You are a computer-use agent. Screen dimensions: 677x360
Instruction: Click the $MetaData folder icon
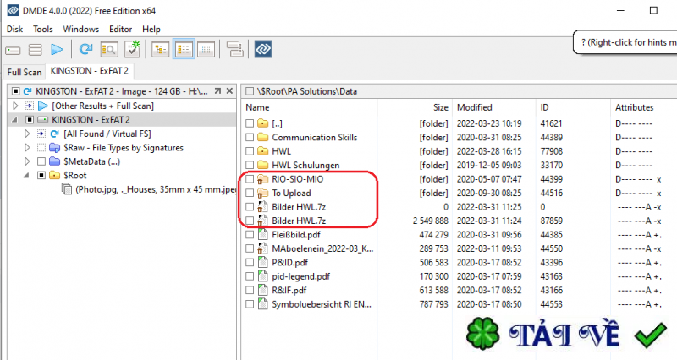click(54, 161)
